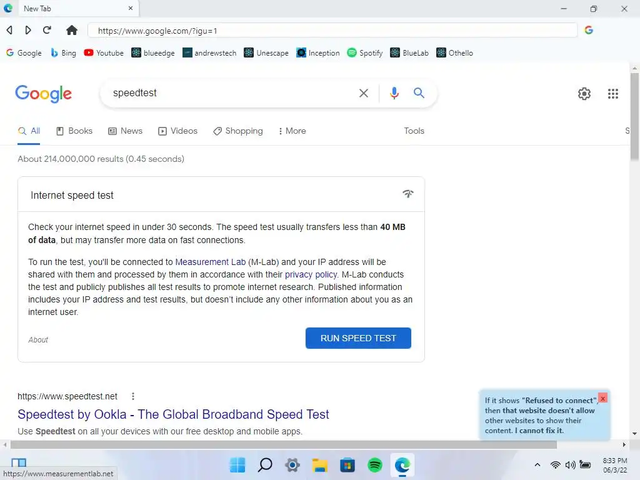Open the BlueLab bookmark
640x480 pixels.
(x=409, y=53)
